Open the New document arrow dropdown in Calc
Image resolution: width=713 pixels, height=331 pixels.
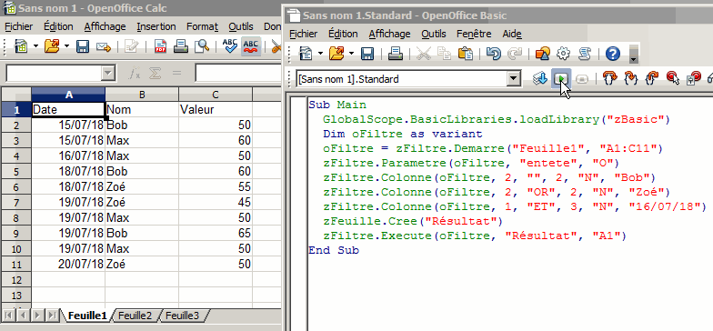pyautogui.click(x=36, y=45)
